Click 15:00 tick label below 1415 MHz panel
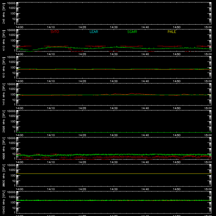 coord(208,108)
